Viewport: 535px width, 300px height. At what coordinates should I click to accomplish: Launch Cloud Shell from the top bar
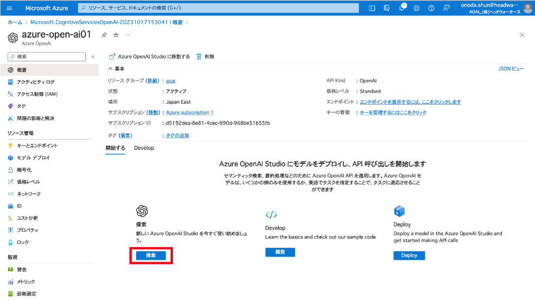pos(372,8)
